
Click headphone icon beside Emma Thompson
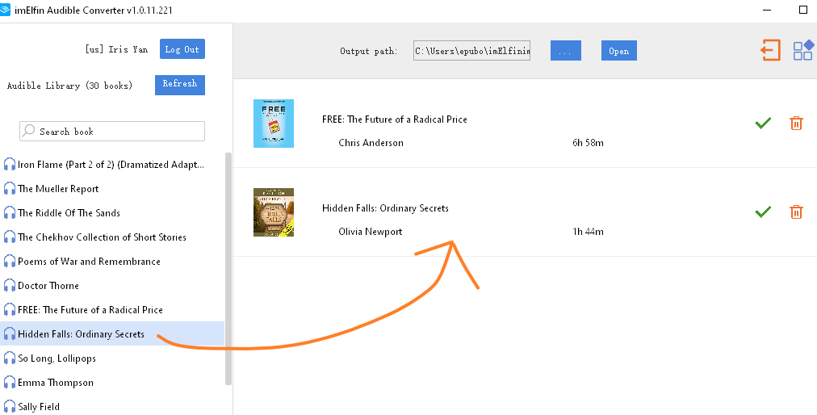tap(10, 383)
